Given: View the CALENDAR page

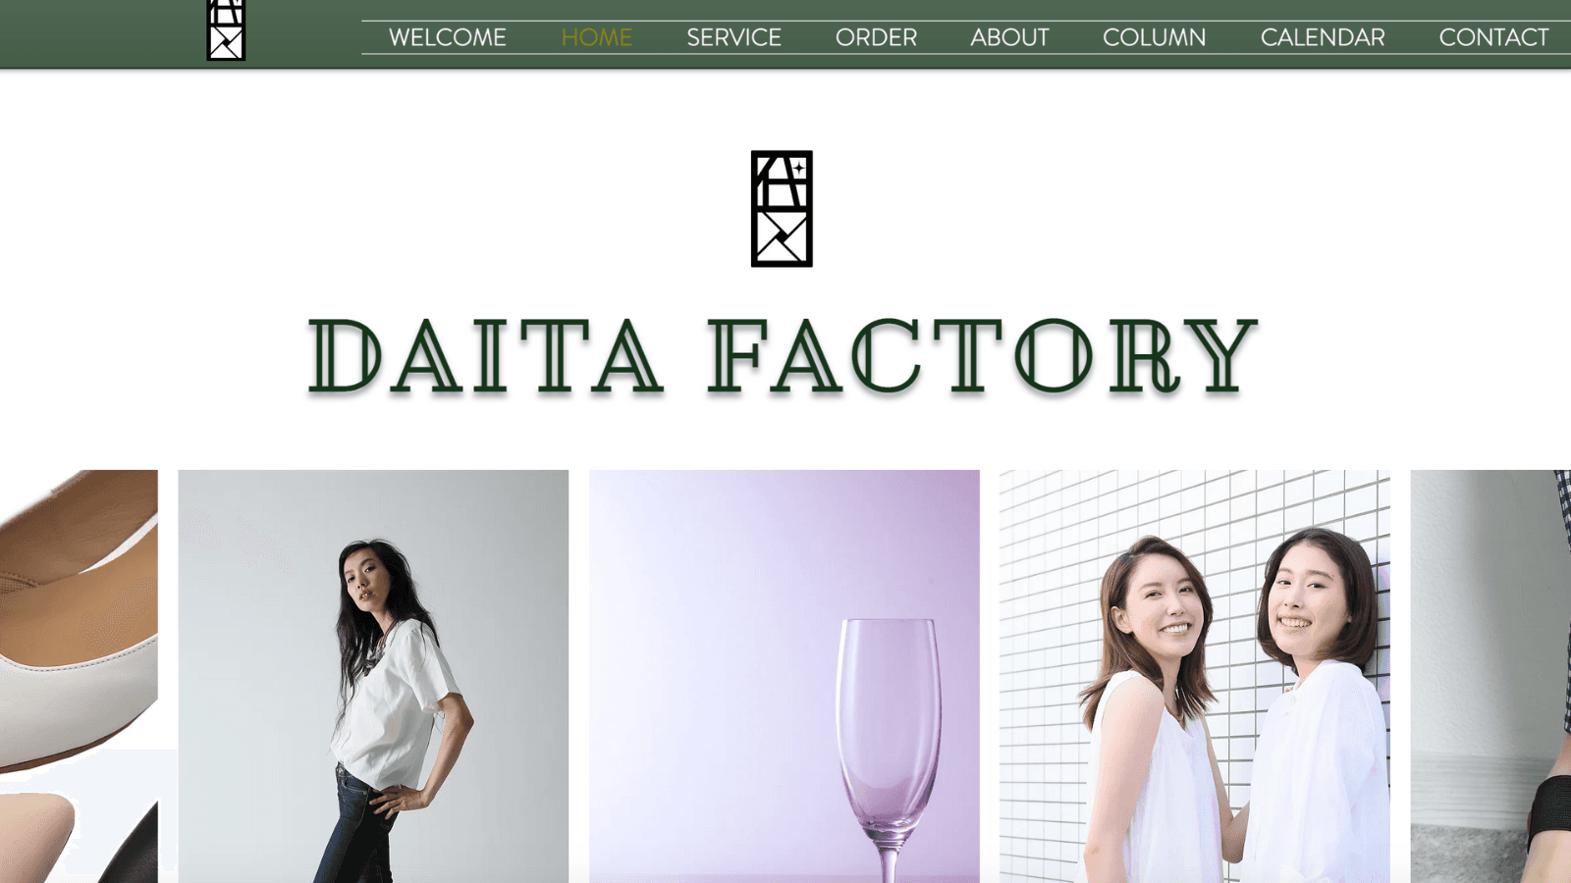Looking at the screenshot, I should point(1323,37).
